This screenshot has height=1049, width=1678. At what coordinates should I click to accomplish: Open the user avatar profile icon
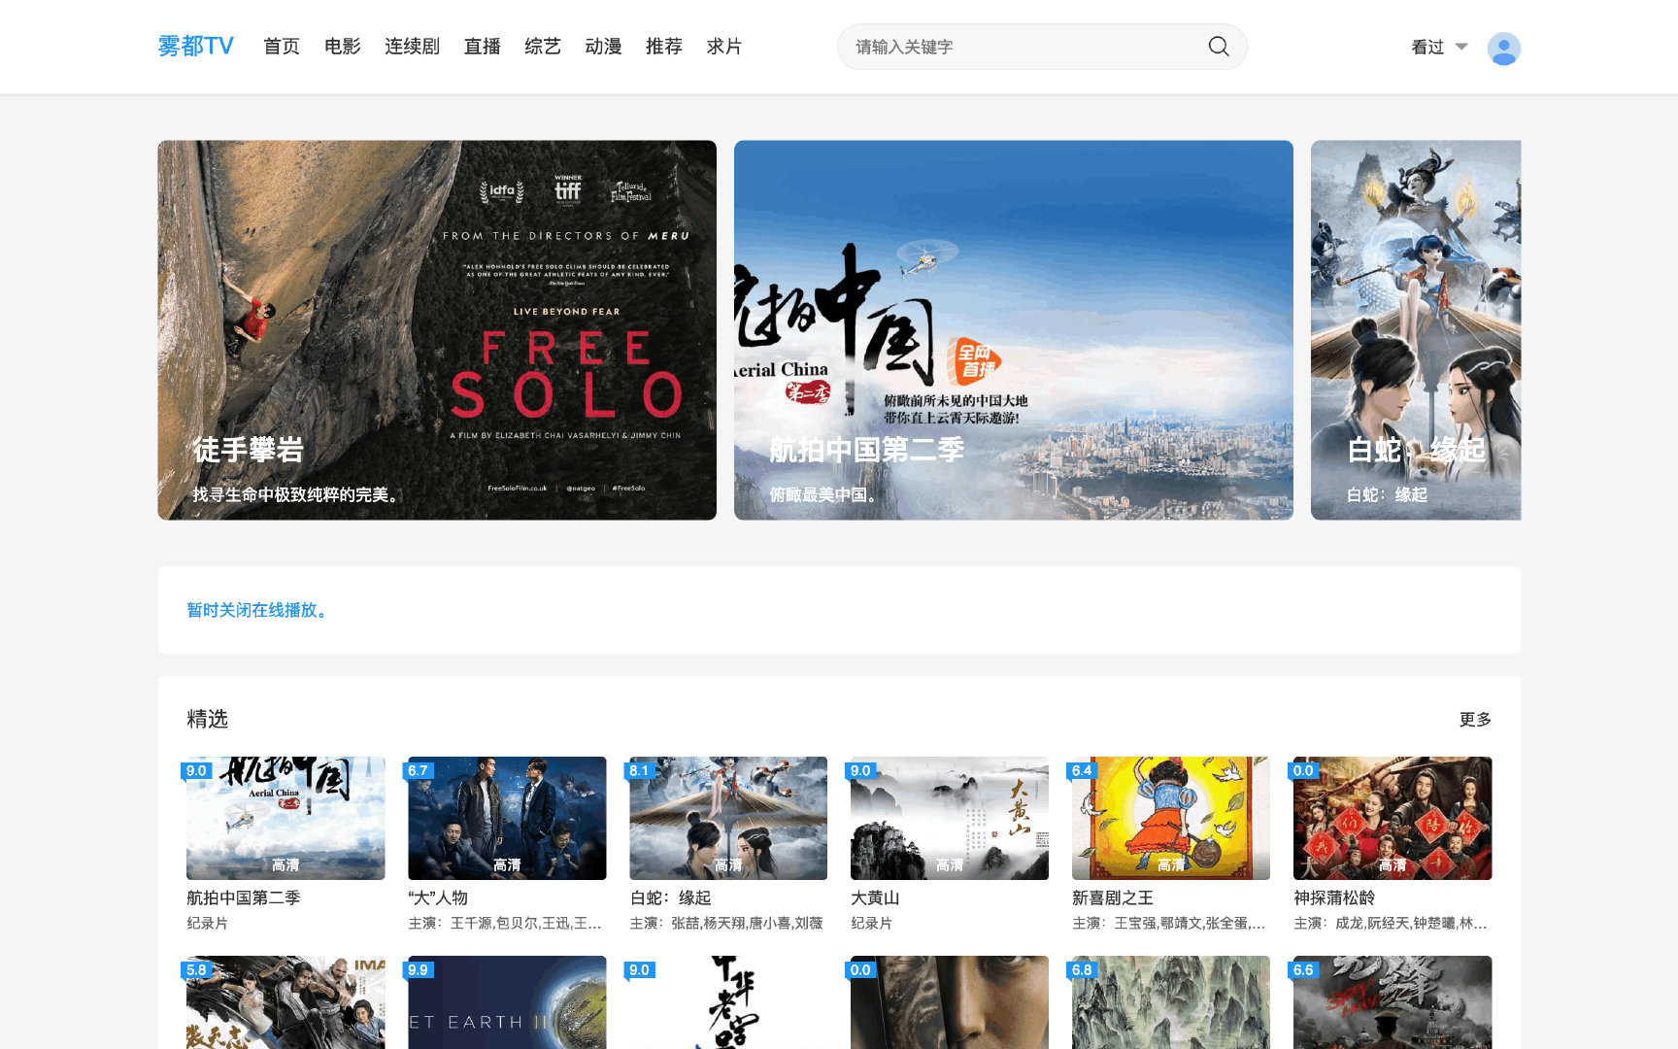[x=1503, y=49]
